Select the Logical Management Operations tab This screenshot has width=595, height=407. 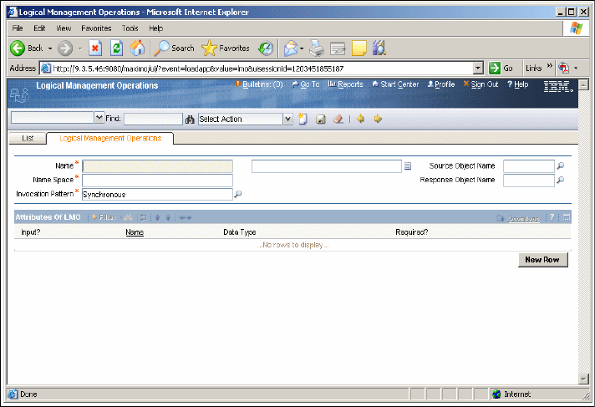point(110,138)
